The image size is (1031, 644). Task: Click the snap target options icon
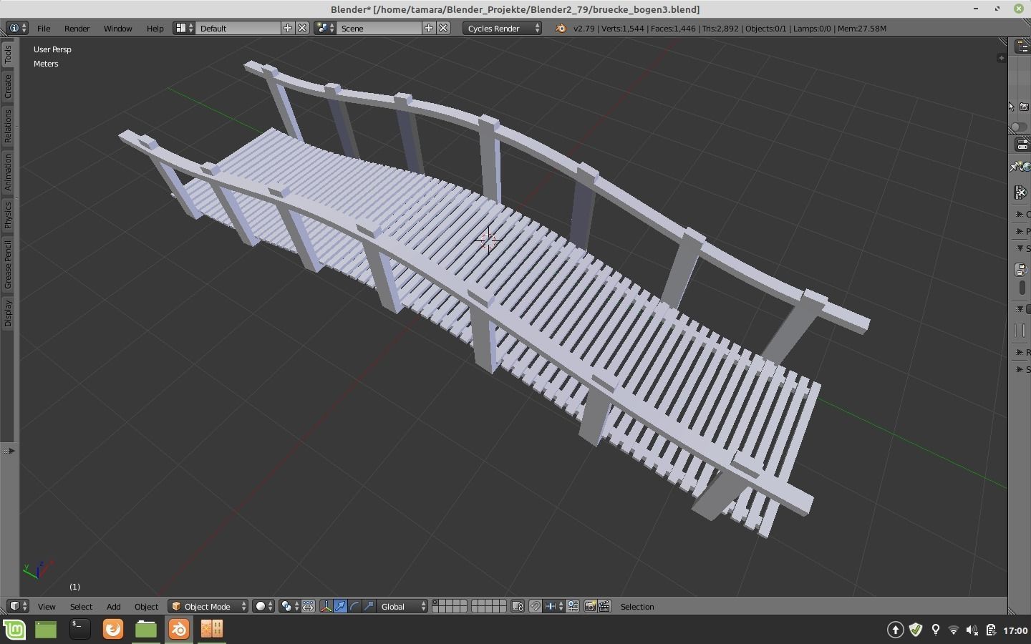click(573, 606)
